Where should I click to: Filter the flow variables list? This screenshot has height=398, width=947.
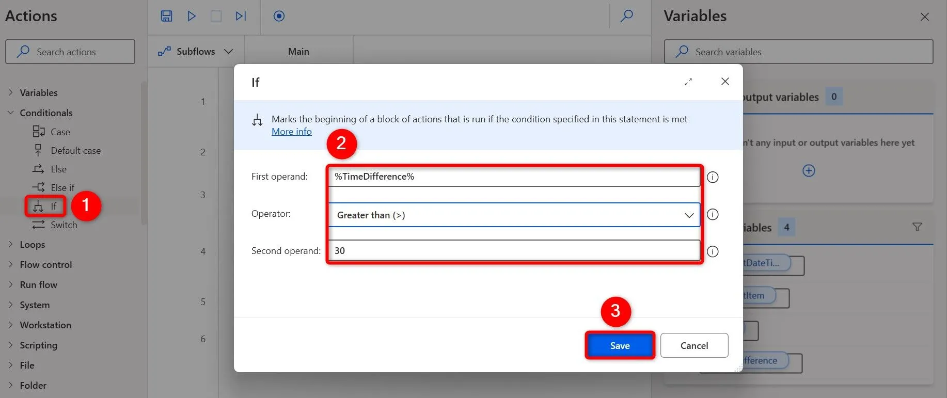(917, 227)
